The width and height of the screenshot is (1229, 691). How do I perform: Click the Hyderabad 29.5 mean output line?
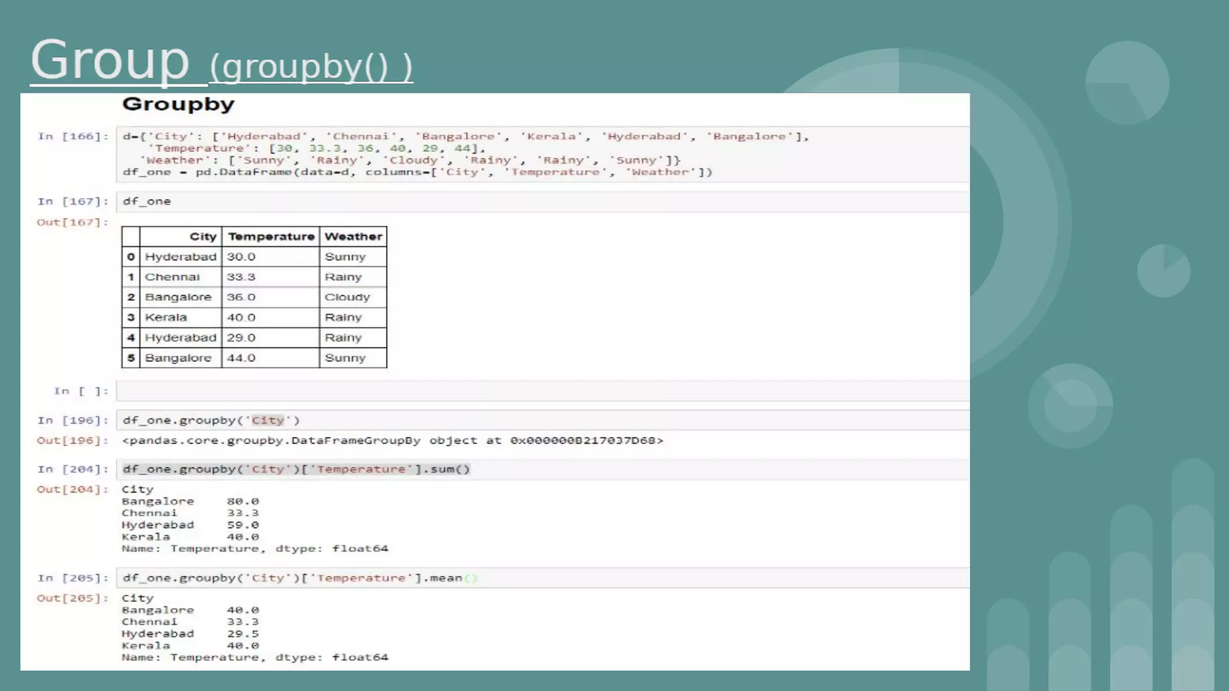pyautogui.click(x=190, y=634)
